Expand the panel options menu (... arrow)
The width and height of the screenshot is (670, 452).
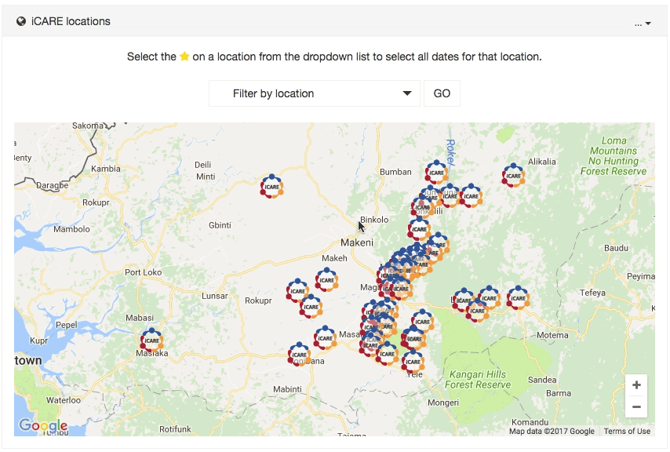pos(643,24)
